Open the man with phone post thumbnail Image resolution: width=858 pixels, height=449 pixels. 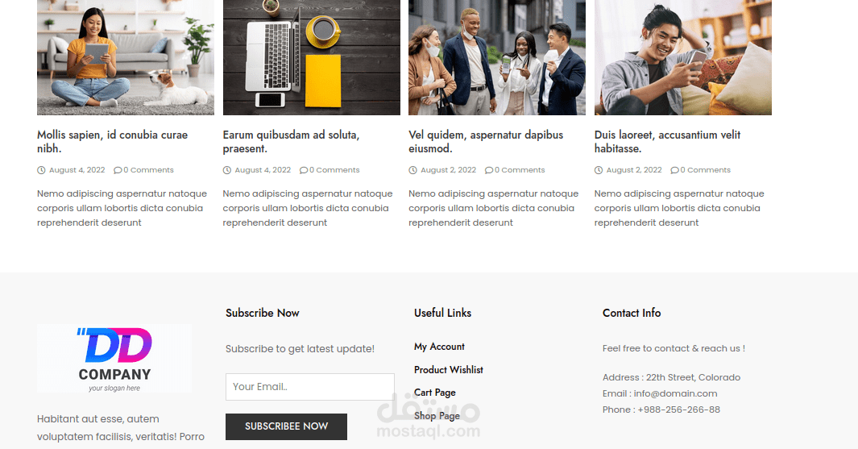683,57
